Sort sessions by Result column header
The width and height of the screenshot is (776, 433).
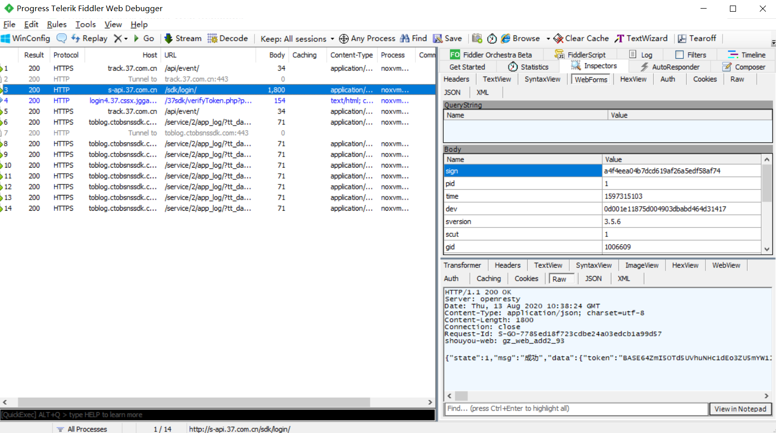34,55
